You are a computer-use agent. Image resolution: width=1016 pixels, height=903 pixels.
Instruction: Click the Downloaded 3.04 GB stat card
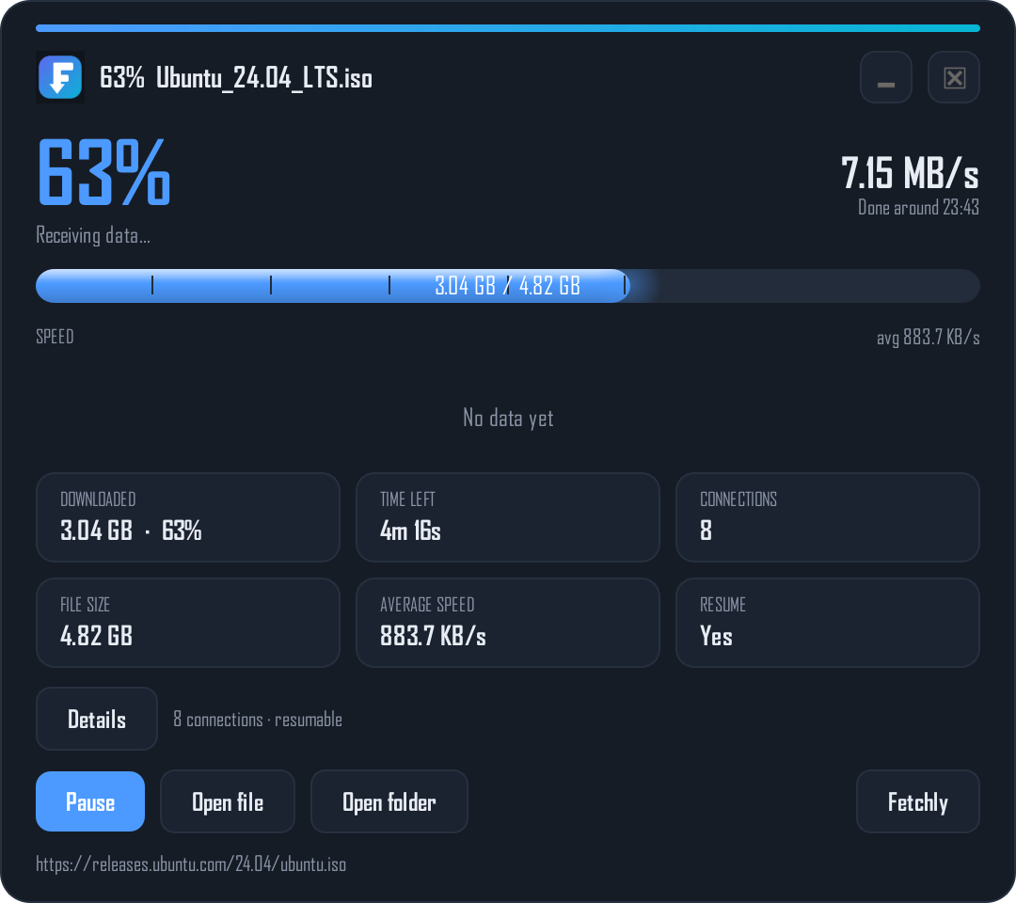(188, 517)
